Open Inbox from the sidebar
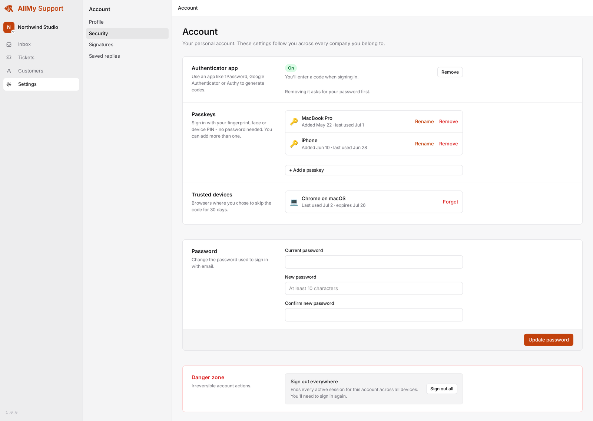This screenshot has width=593, height=421. click(x=41, y=44)
